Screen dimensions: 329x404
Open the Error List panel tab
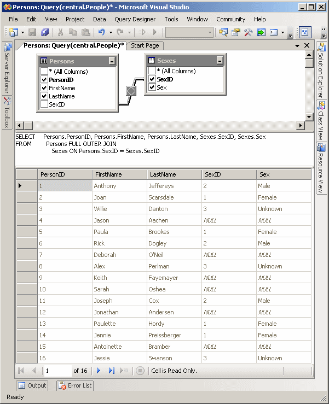click(x=75, y=385)
